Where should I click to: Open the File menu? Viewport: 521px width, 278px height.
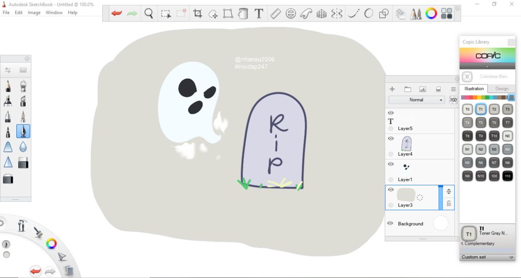(6, 13)
